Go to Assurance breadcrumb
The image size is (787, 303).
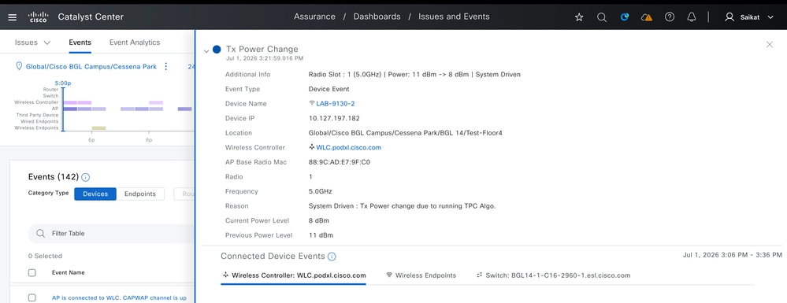[x=314, y=17]
